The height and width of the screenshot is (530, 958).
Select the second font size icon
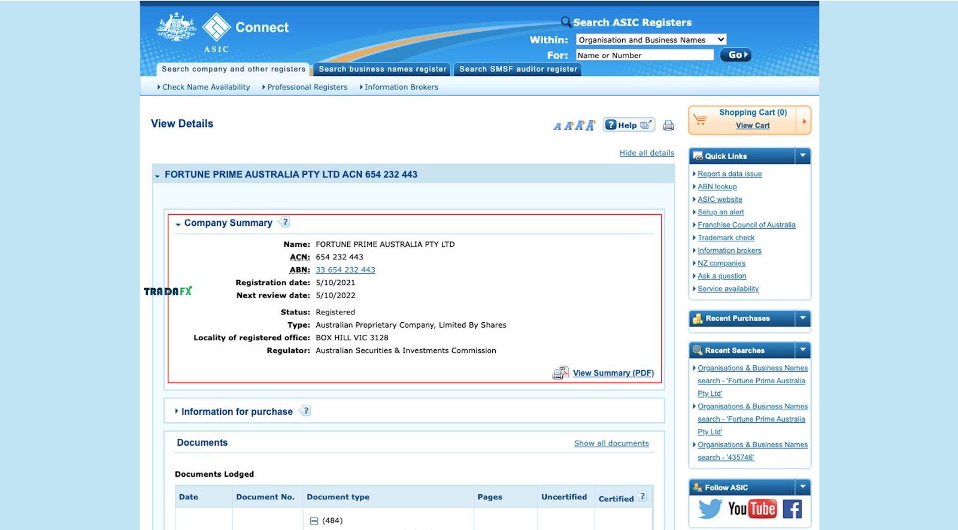coord(569,126)
